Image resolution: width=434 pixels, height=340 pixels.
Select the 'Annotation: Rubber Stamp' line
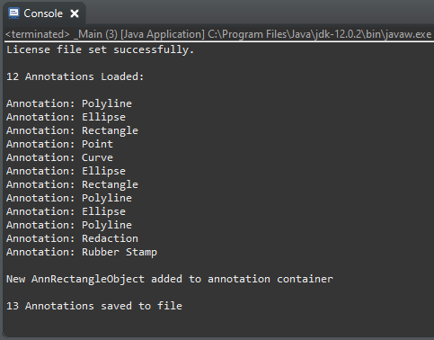pos(82,252)
